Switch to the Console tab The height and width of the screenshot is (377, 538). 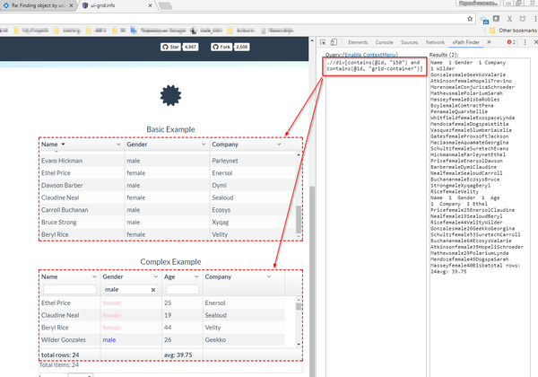384,42
